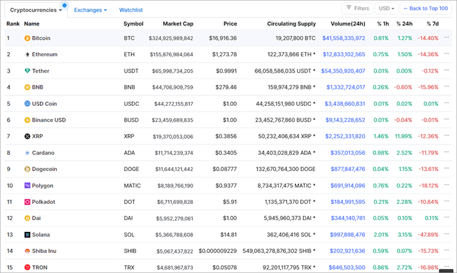Open more options menu for Cardano row

(447, 153)
